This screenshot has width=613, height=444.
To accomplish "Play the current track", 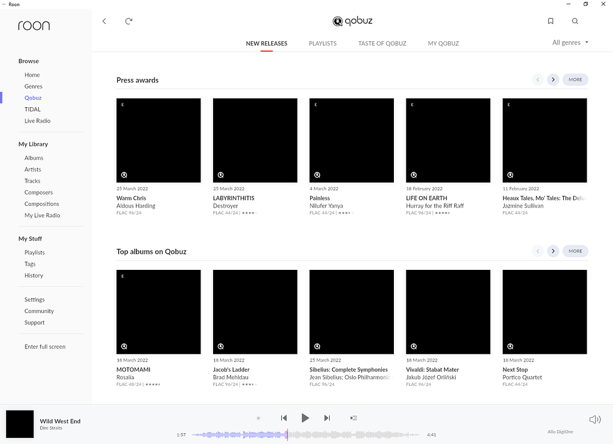I will point(305,418).
